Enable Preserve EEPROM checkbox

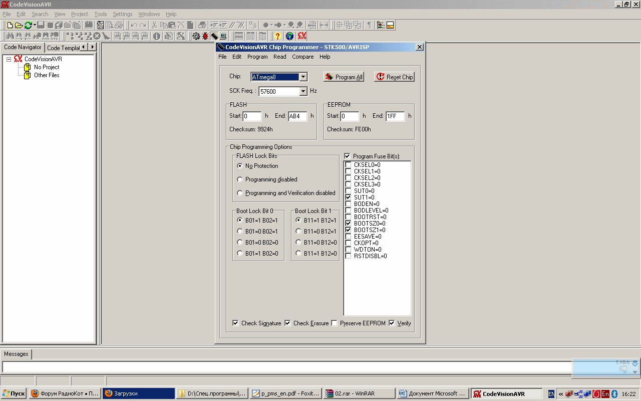click(x=334, y=323)
